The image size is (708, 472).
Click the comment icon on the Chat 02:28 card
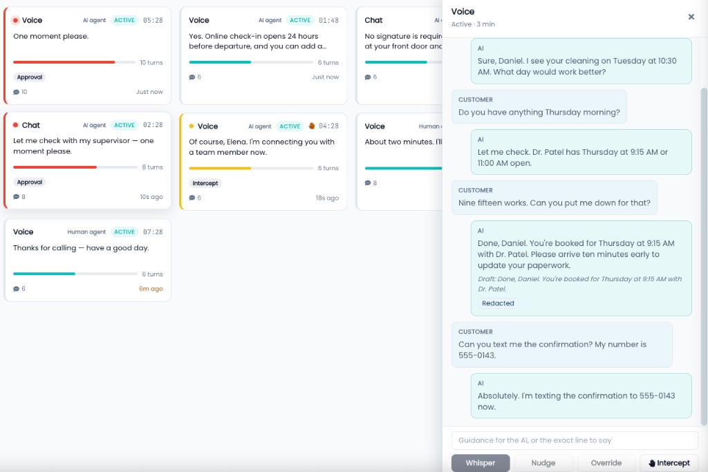17,197
